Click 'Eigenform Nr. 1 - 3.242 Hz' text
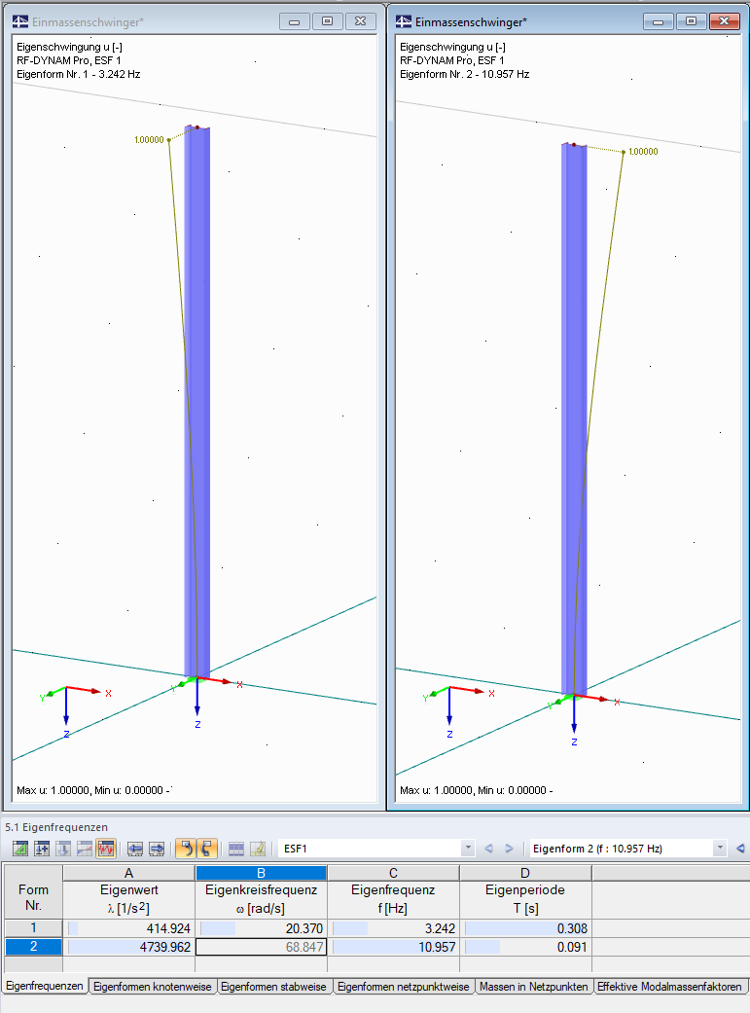The height and width of the screenshot is (1013, 750). point(78,74)
